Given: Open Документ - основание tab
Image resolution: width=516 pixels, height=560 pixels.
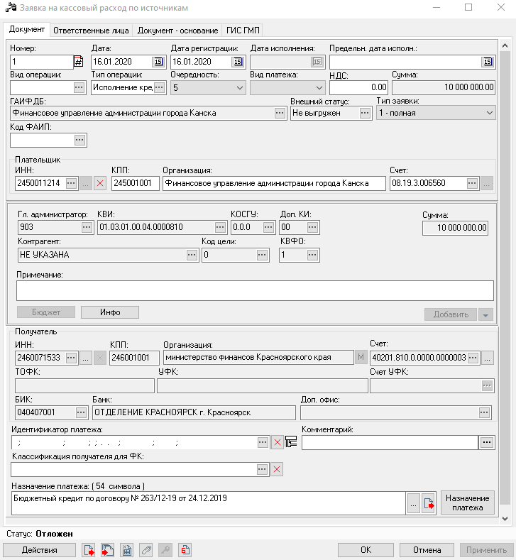Looking at the screenshot, I should point(177,31).
